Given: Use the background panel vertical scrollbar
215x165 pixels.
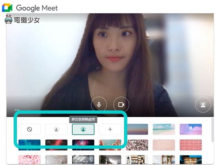Looking at the screenshot, I should [x=213, y=130].
